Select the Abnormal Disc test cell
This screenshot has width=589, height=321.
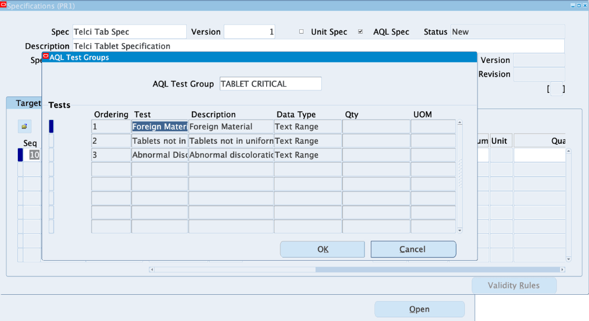[x=160, y=155]
